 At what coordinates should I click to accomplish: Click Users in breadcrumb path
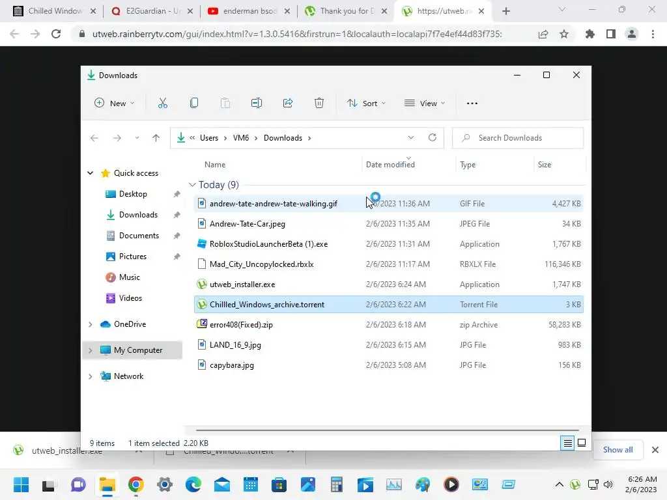209,138
